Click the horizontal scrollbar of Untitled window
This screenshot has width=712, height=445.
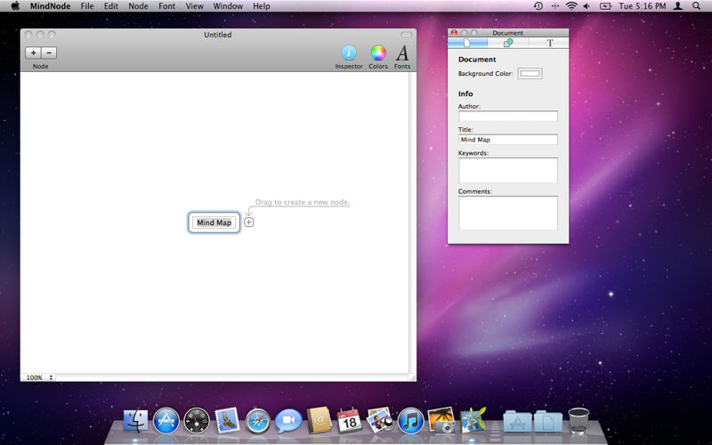pyautogui.click(x=232, y=377)
